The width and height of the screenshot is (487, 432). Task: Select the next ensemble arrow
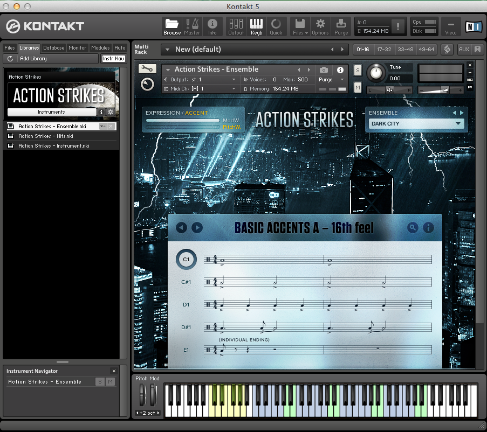pyautogui.click(x=462, y=113)
